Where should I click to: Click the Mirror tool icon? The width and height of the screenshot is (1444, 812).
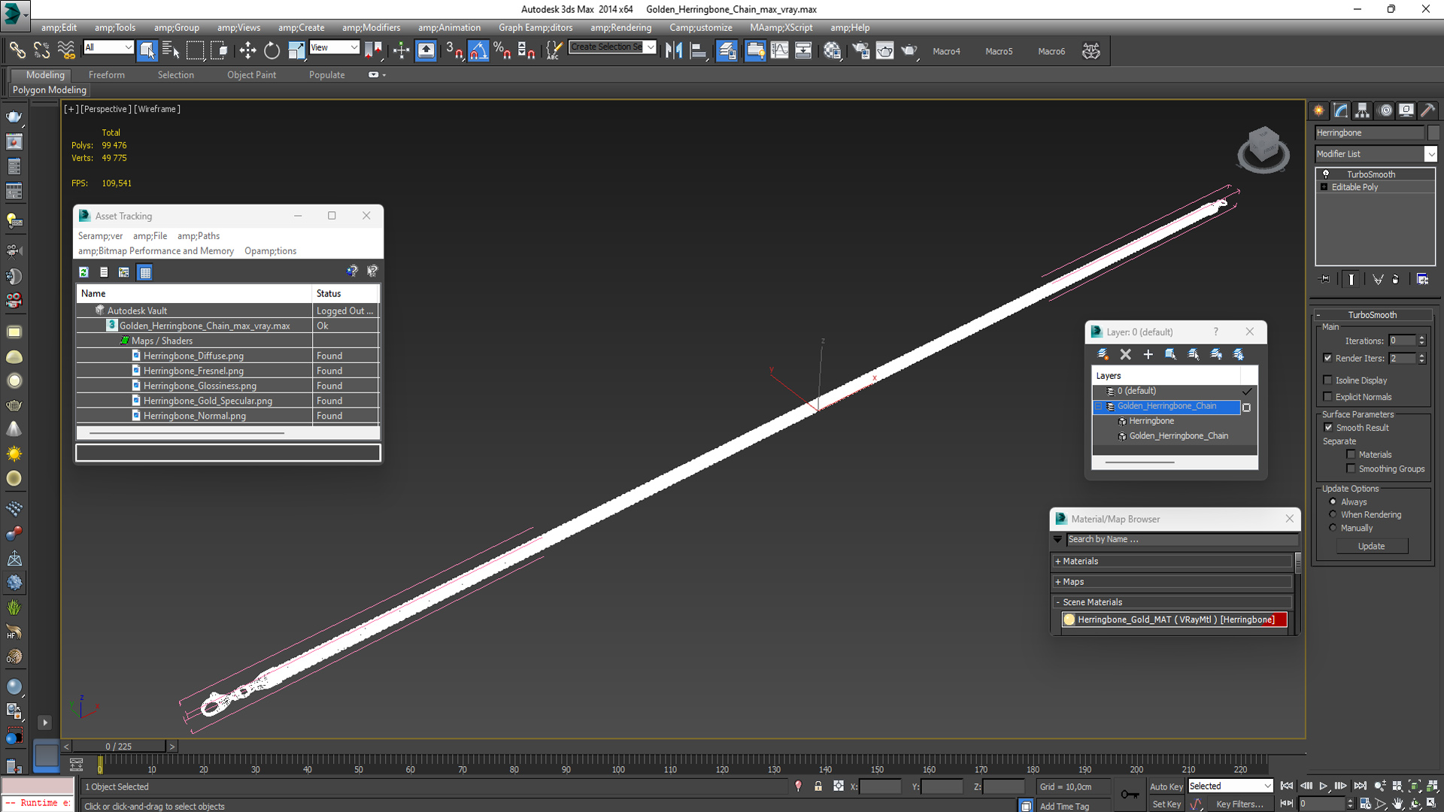(x=673, y=51)
